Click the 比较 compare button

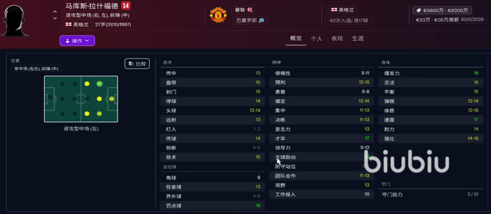tap(137, 64)
